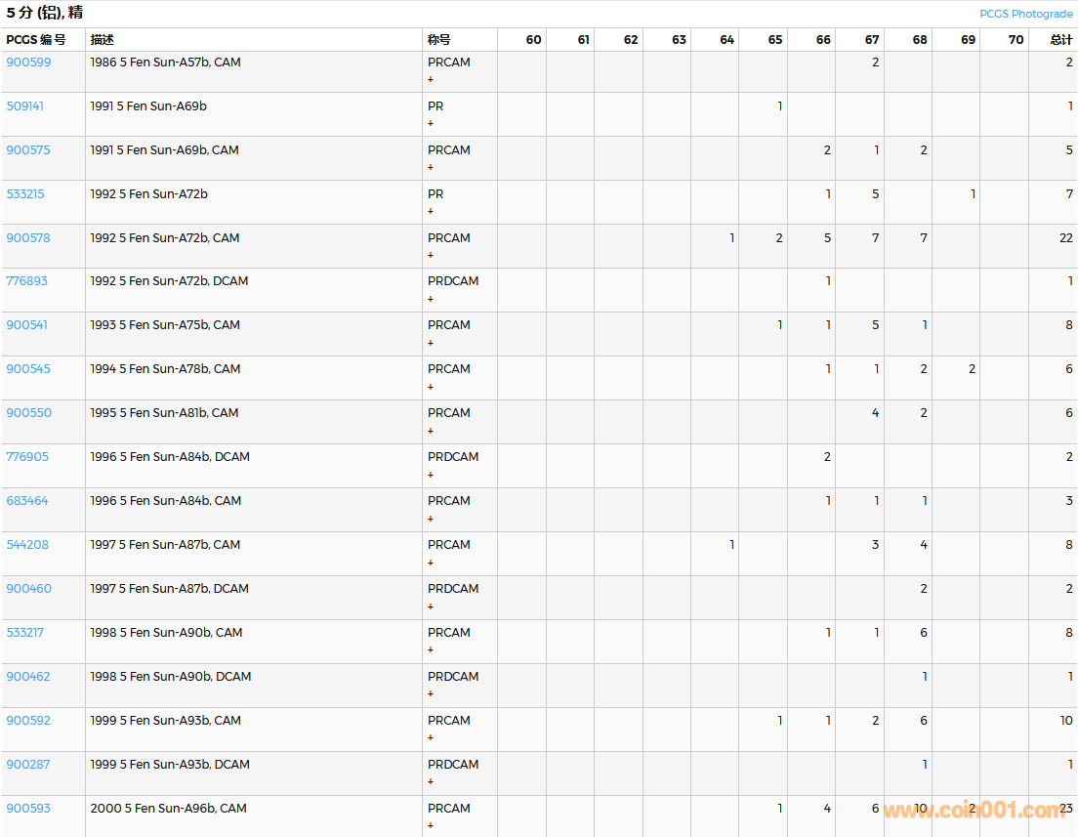The image size is (1078, 837).
Task: Click the grade 70 column header
Action: click(x=1016, y=40)
